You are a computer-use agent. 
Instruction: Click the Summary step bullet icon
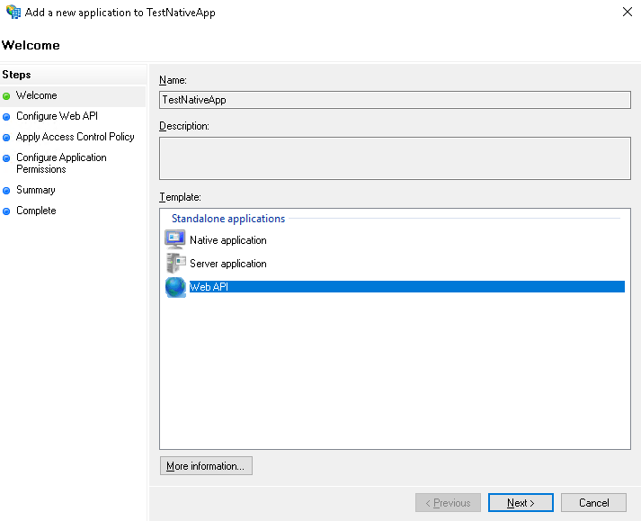coord(7,191)
